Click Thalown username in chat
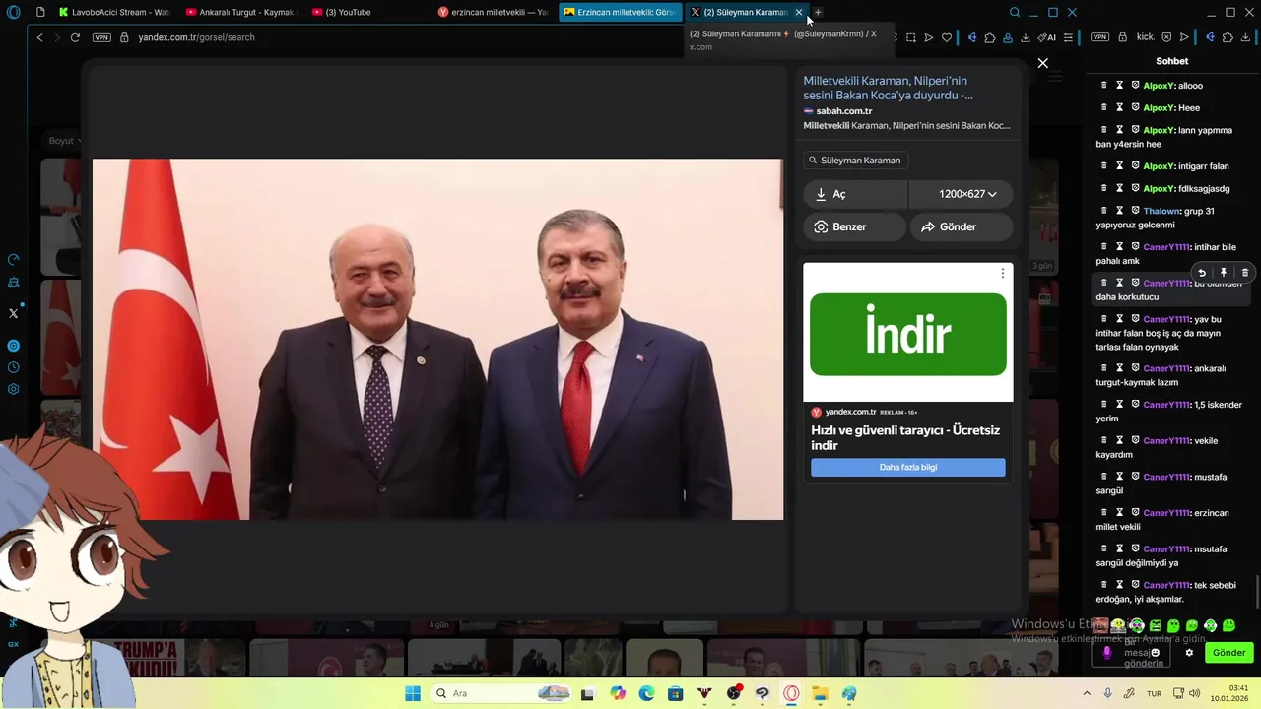Screen dimensions: 1261x709 [x=1161, y=211]
